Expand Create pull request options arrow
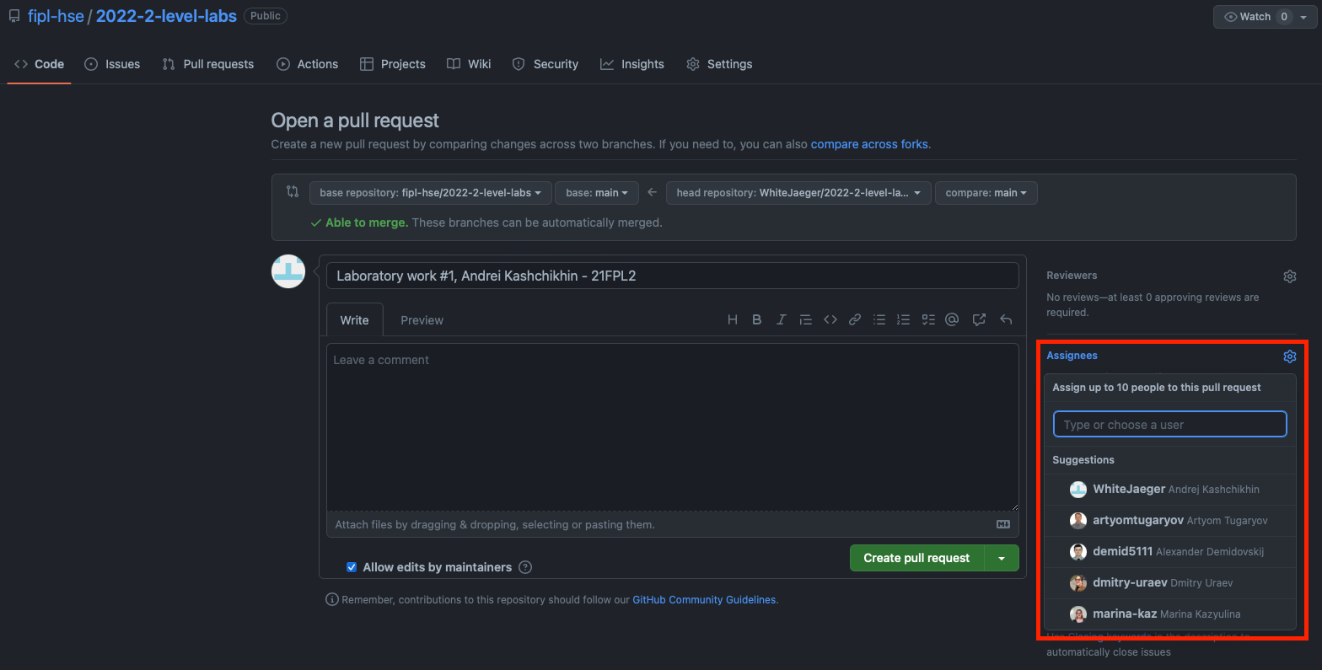Image resolution: width=1322 pixels, height=670 pixels. 1002,558
